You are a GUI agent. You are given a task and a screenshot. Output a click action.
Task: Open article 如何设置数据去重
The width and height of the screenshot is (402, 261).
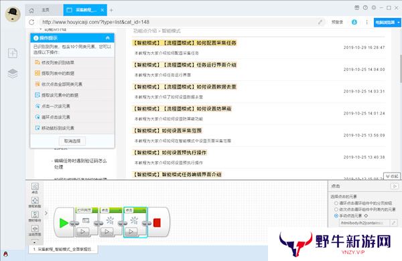click(184, 87)
